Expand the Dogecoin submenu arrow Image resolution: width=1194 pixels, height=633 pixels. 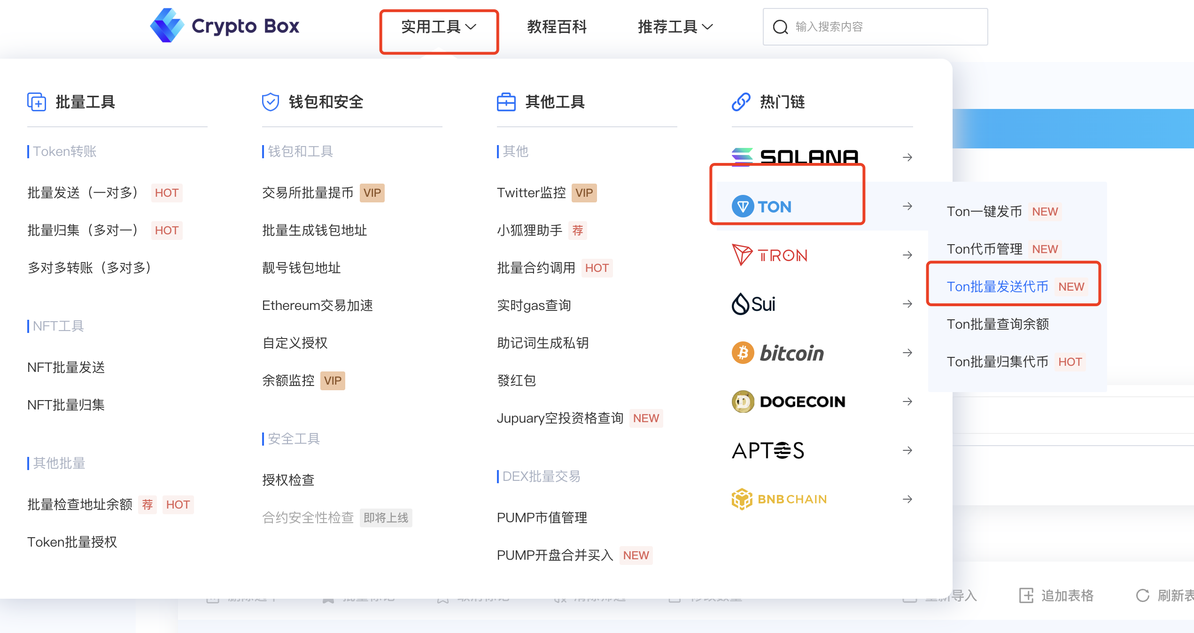[907, 401]
